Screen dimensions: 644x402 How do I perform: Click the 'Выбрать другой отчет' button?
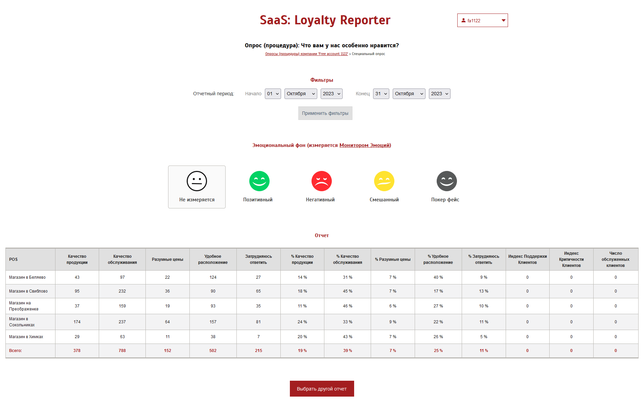tap(322, 389)
